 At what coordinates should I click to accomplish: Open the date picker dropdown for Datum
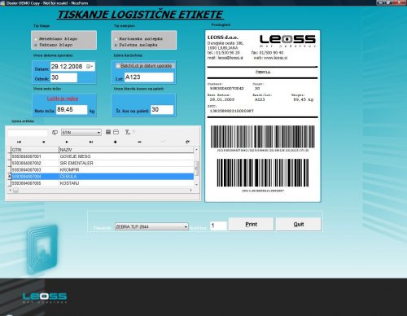click(x=90, y=67)
